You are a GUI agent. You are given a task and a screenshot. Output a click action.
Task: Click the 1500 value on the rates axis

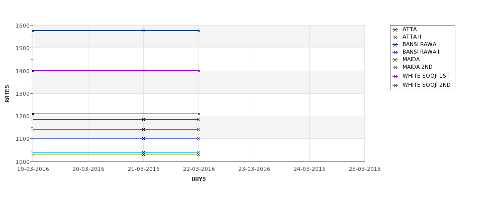[x=22, y=48]
